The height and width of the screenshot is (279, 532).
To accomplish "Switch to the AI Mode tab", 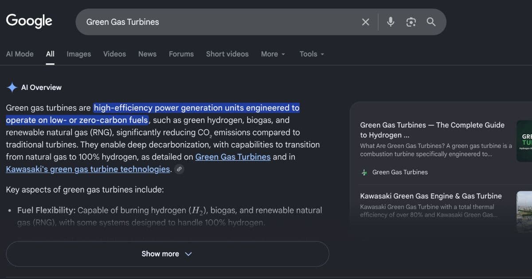I will point(20,54).
